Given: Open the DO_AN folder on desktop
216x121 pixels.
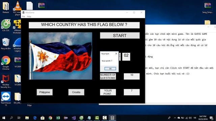Looking at the screenshot, I should click(18, 98).
